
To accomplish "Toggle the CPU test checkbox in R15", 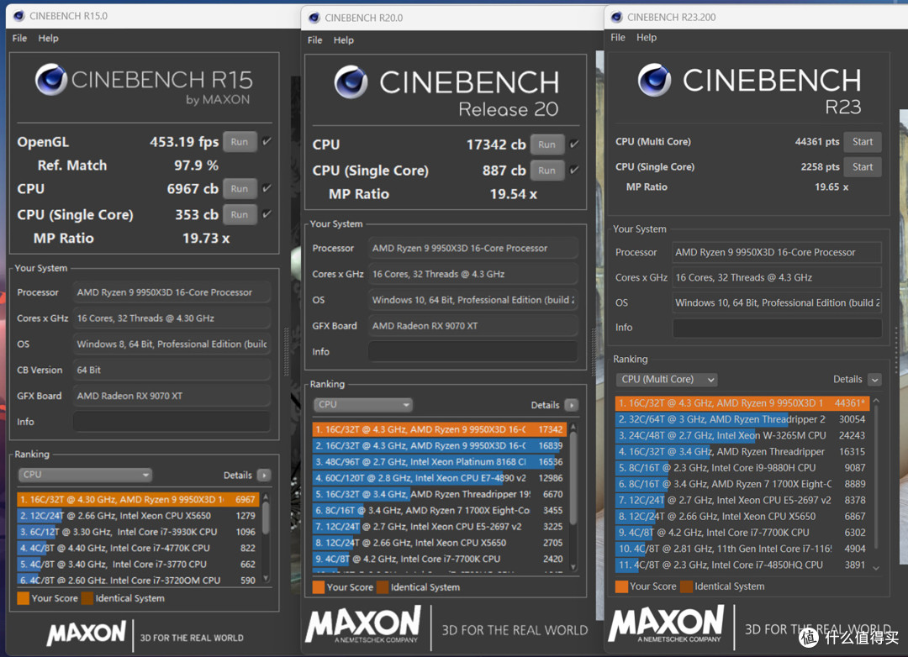I will point(267,188).
